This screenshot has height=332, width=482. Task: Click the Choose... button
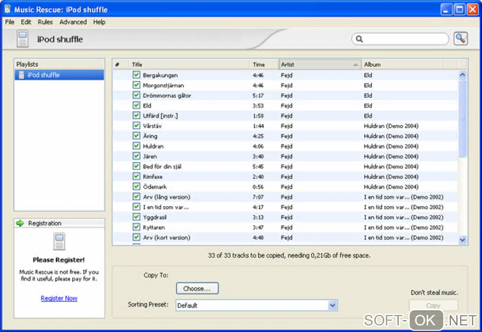point(198,289)
